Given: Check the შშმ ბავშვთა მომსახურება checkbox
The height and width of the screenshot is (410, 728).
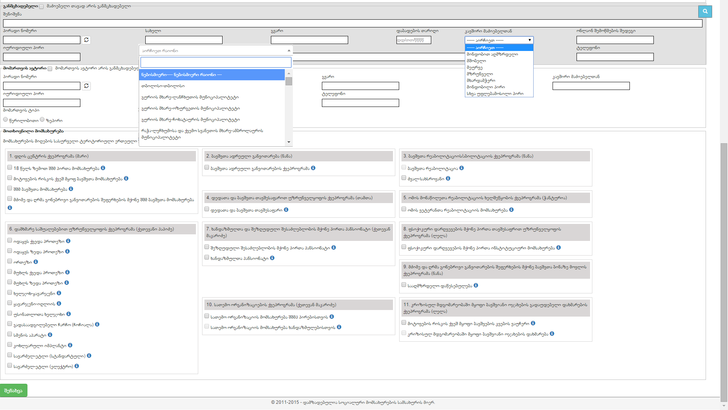Looking at the screenshot, I should point(10,188).
